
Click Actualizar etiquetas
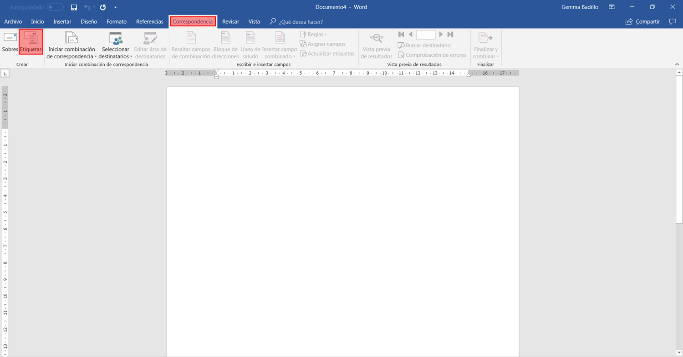(x=327, y=54)
